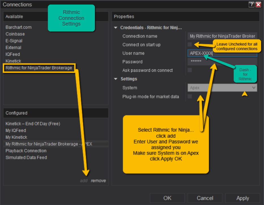The height and width of the screenshot is (205, 264).
Task: Open the help question mark button
Action: [x=251, y=5]
